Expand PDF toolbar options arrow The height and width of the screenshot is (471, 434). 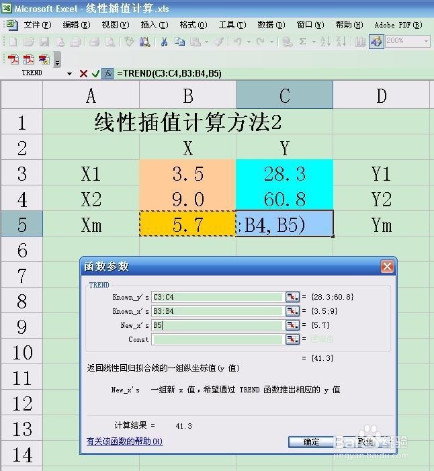[x=57, y=60]
